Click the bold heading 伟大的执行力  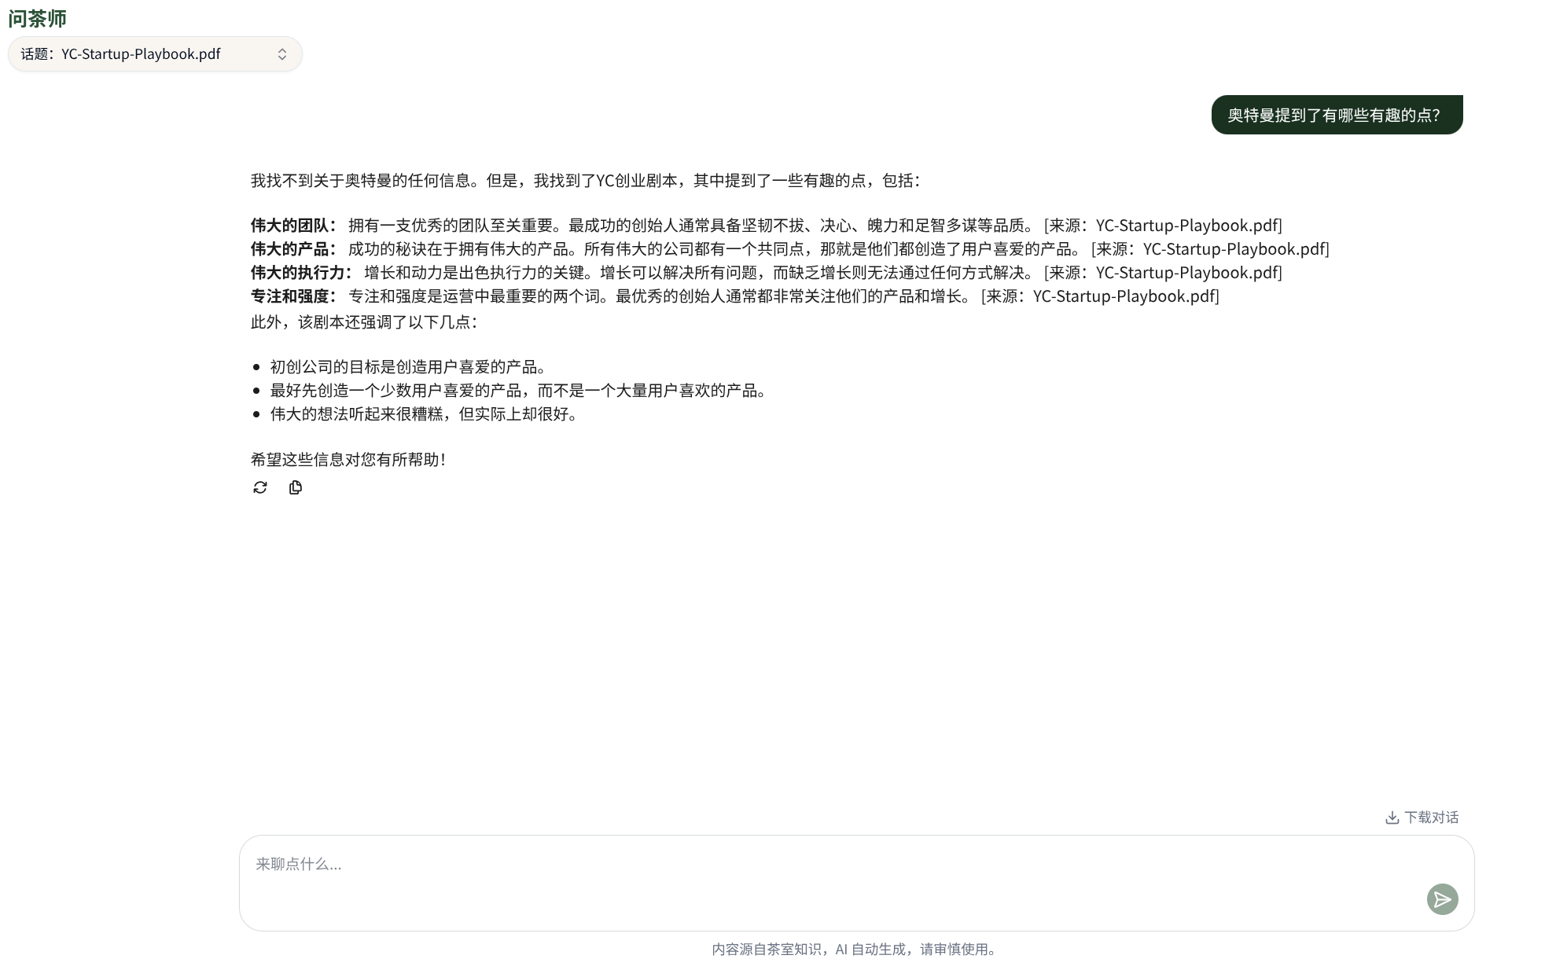pos(302,273)
